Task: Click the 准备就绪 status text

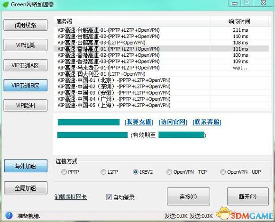Action: (x=29, y=216)
